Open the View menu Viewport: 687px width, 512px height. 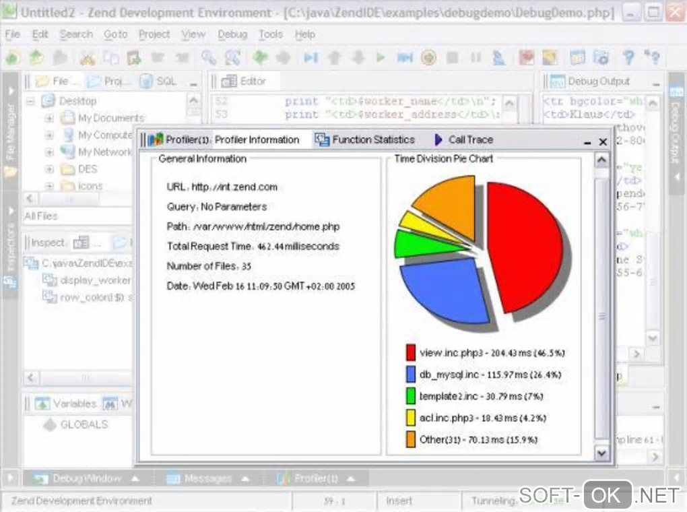(194, 34)
